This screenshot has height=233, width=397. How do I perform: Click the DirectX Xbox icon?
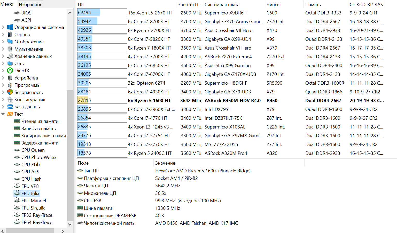pos(10,71)
